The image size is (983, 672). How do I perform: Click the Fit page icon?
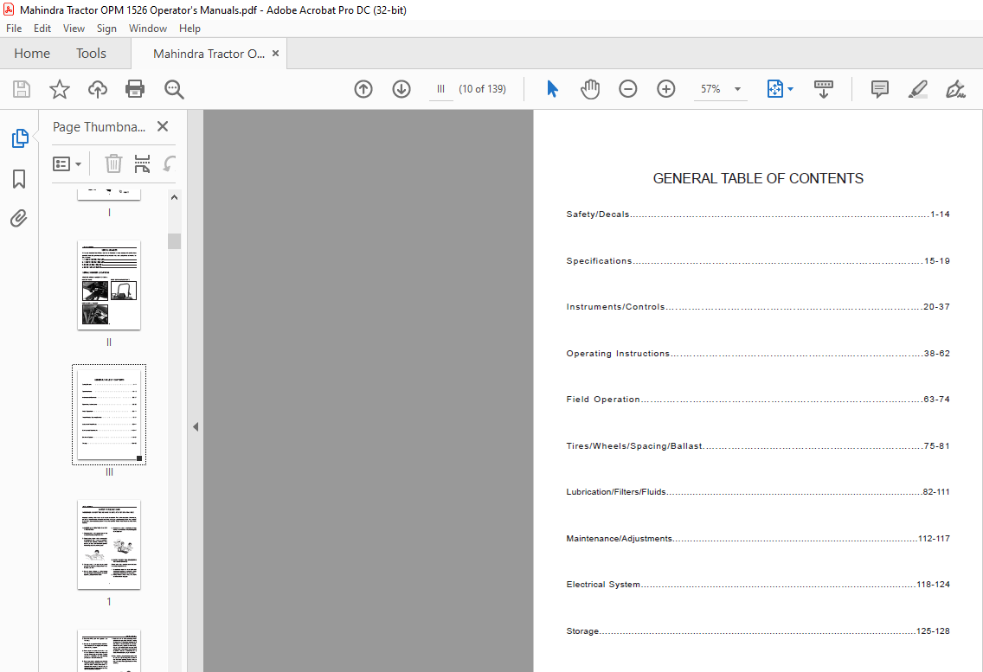774,89
